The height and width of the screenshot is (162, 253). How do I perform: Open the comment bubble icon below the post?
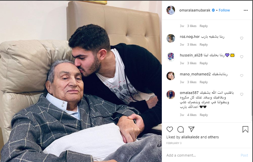[180, 130]
